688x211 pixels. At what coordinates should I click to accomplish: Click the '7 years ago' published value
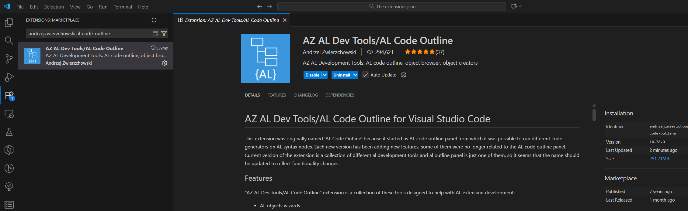point(661,191)
